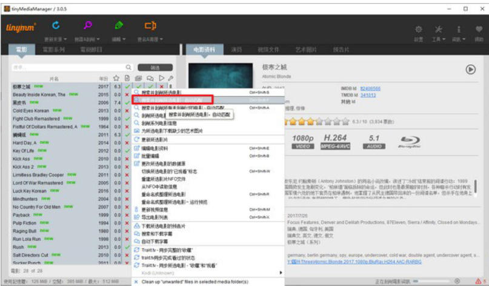Select 'Pulp Fiction' in the movie list
489x287 pixels.
27,223
